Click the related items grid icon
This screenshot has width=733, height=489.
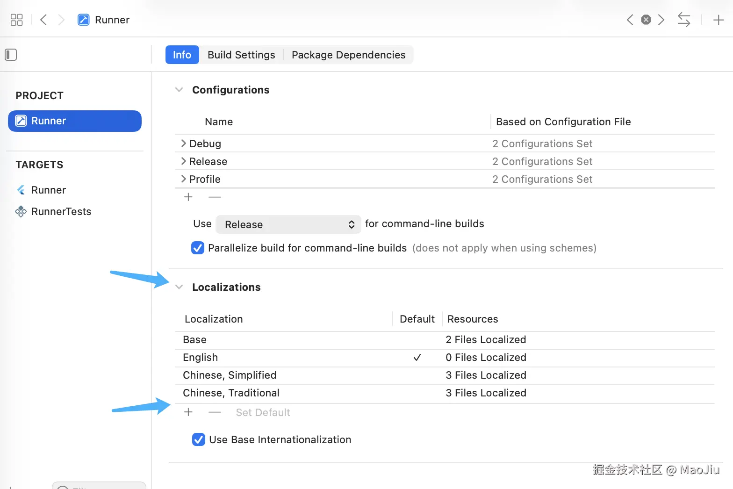click(16, 20)
